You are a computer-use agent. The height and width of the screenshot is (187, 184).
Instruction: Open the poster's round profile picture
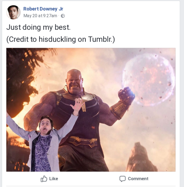point(13,12)
